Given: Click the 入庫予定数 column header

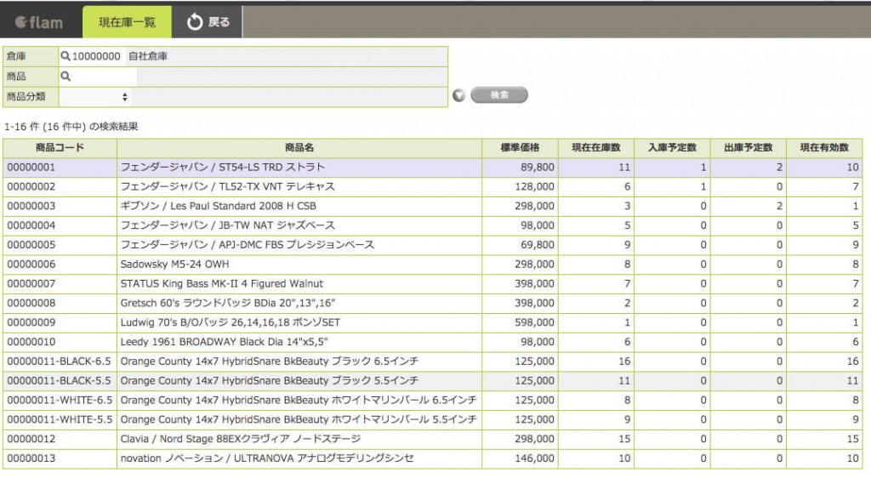Looking at the screenshot, I should (672, 148).
